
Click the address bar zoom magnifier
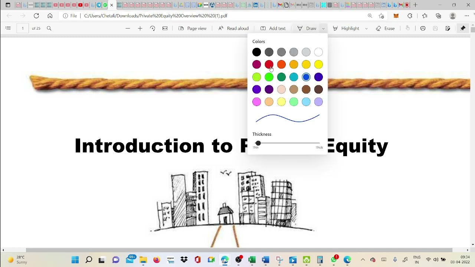click(x=370, y=16)
